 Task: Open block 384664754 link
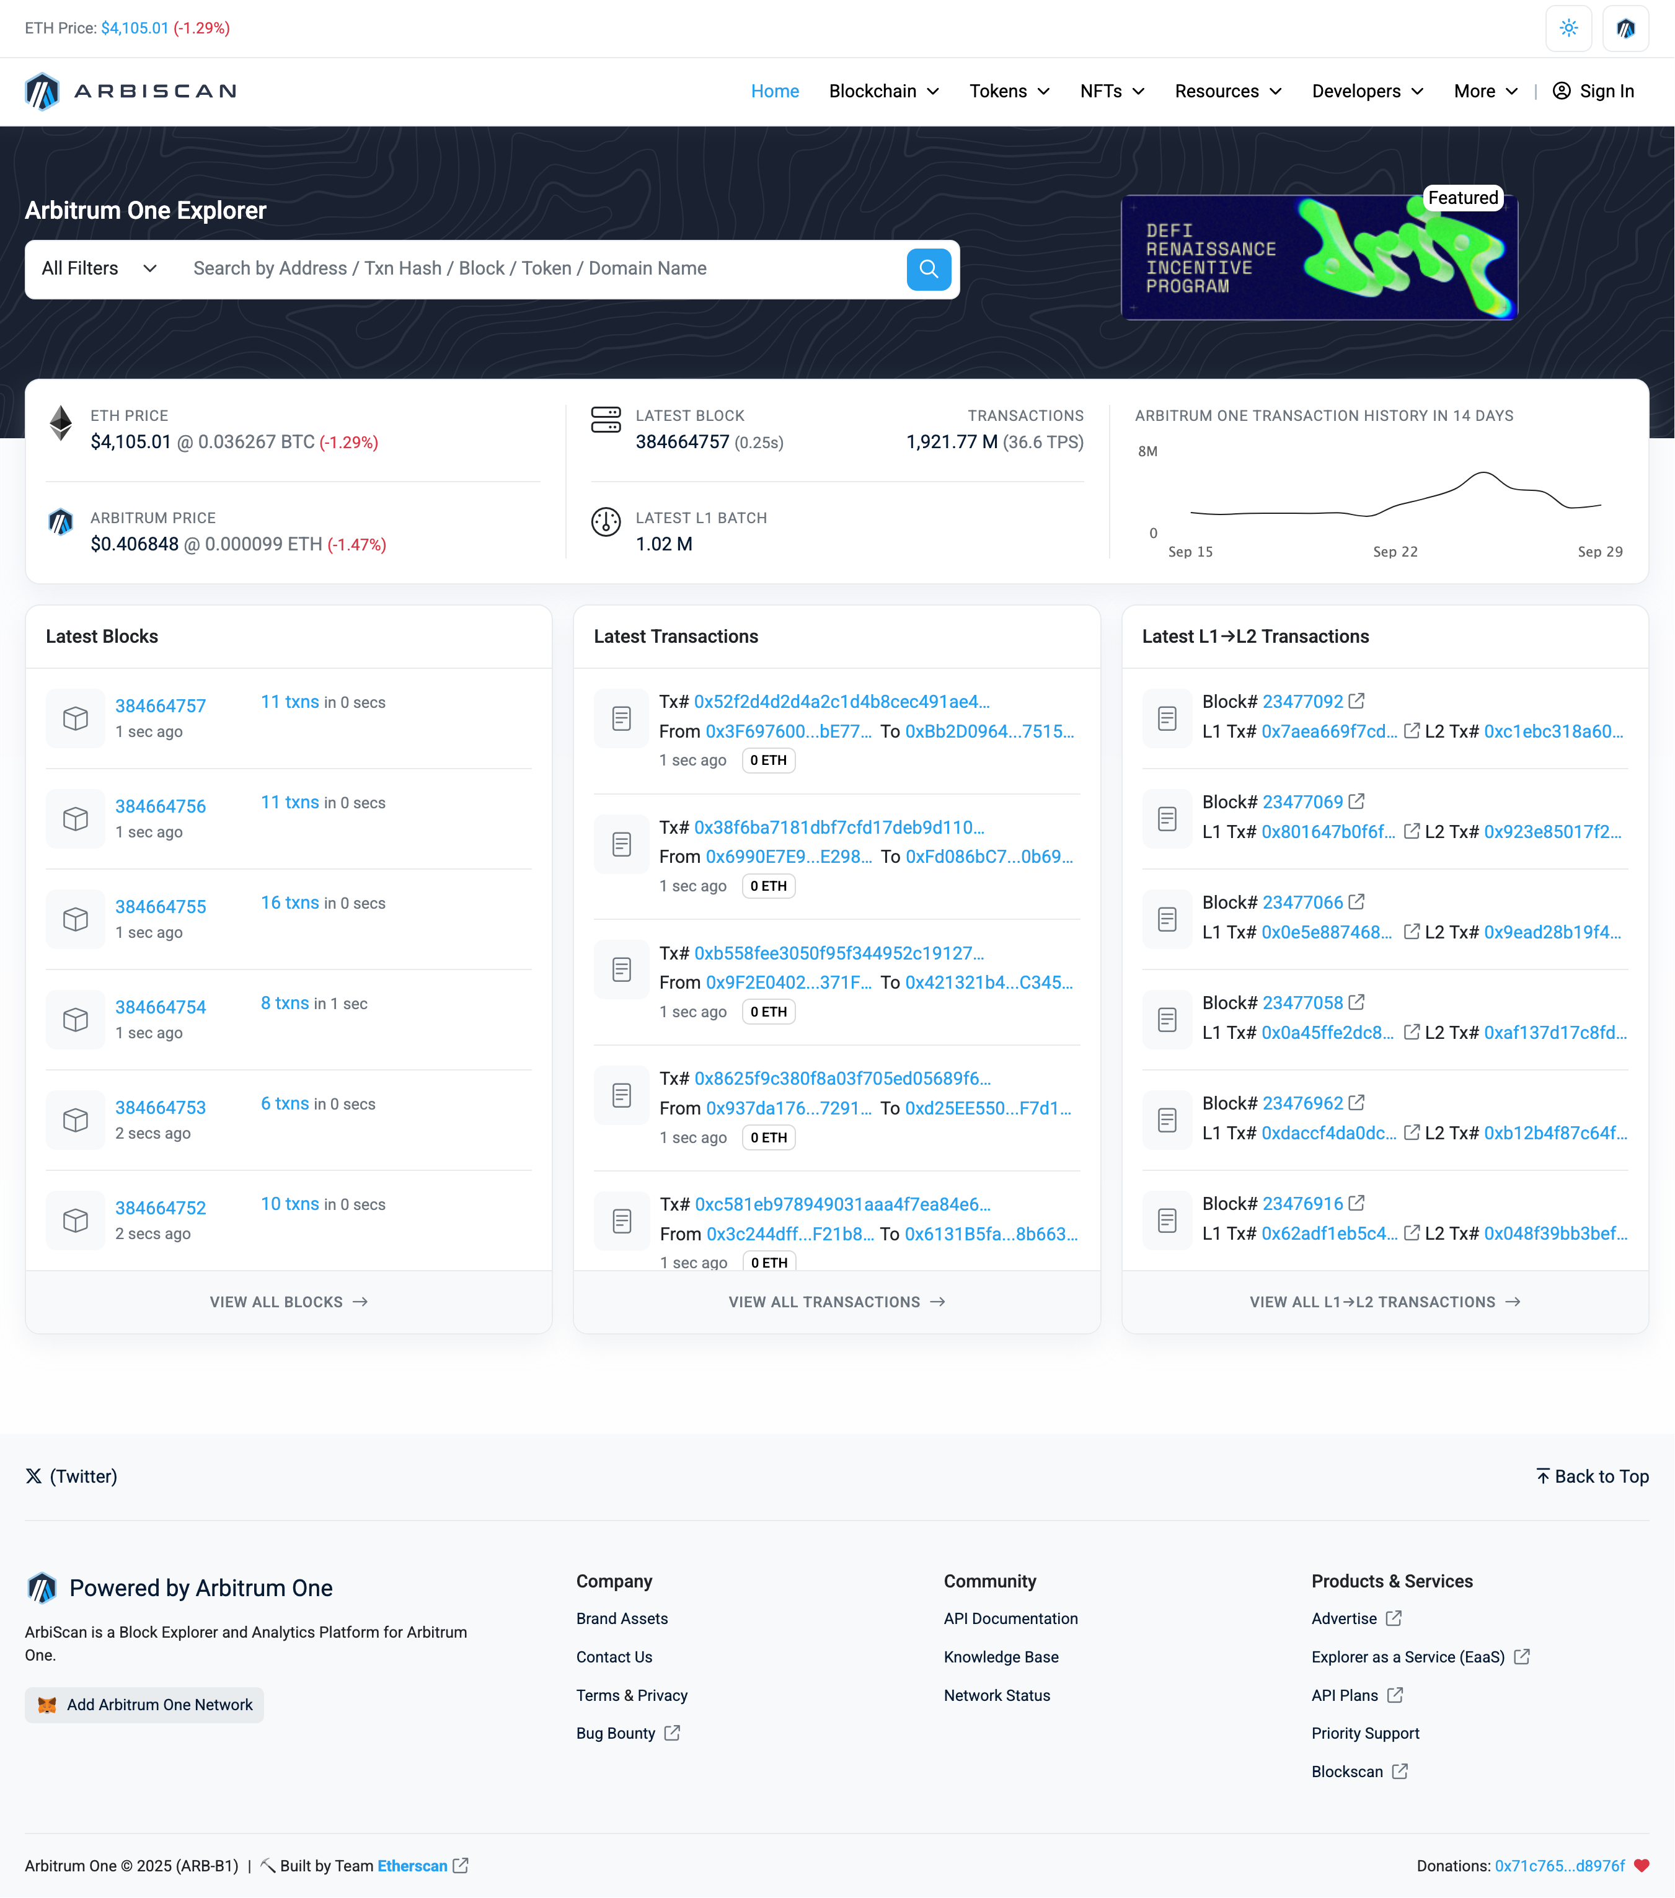pyautogui.click(x=161, y=1007)
